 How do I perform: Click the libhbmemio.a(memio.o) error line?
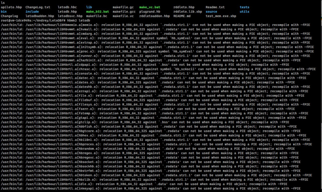pos(155,25)
